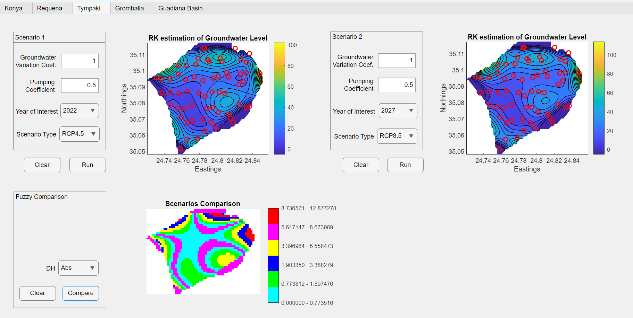Image resolution: width=633 pixels, height=318 pixels.
Task: Click the red legend swatch 8.736571 - 12.877278
Action: (x=273, y=216)
